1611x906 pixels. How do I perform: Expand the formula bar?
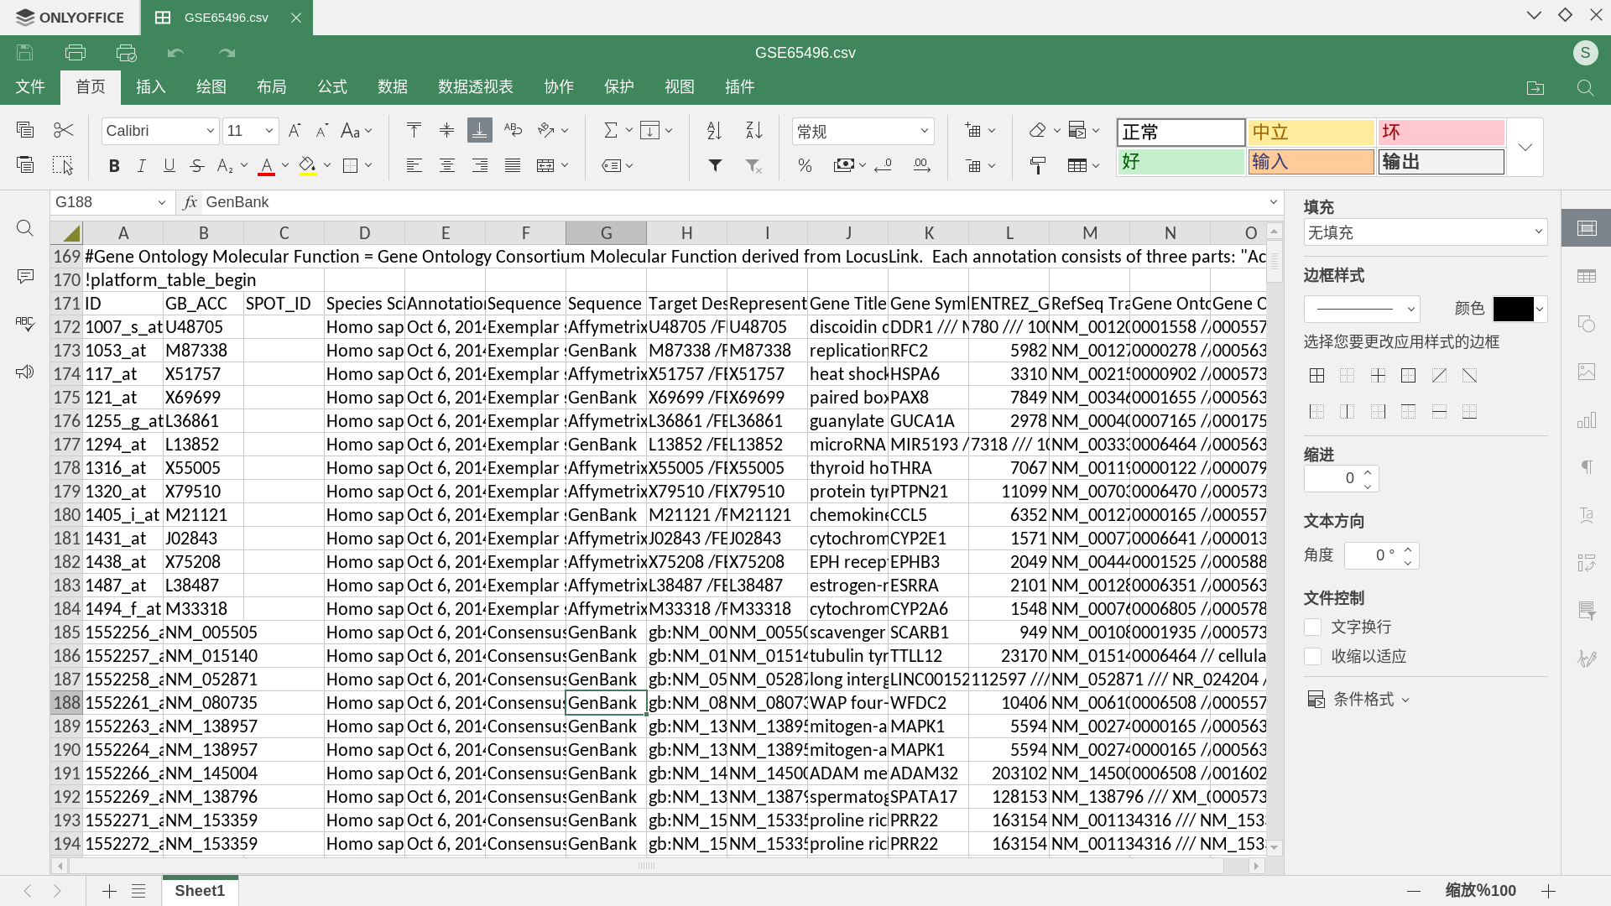pos(1273,202)
